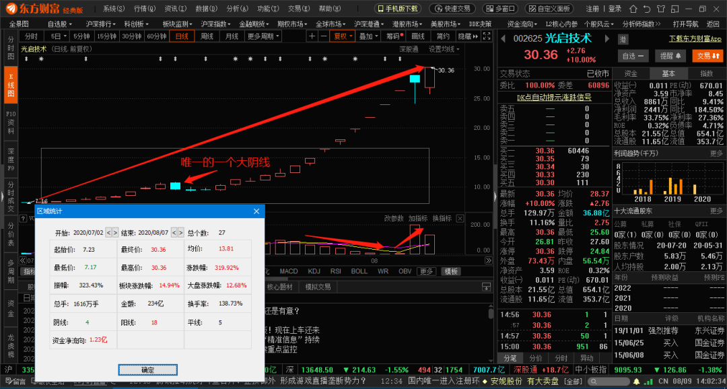This screenshot has height=389, width=727.
Task: Toggle 自选 watchlist with the minus button
Action: (641, 55)
